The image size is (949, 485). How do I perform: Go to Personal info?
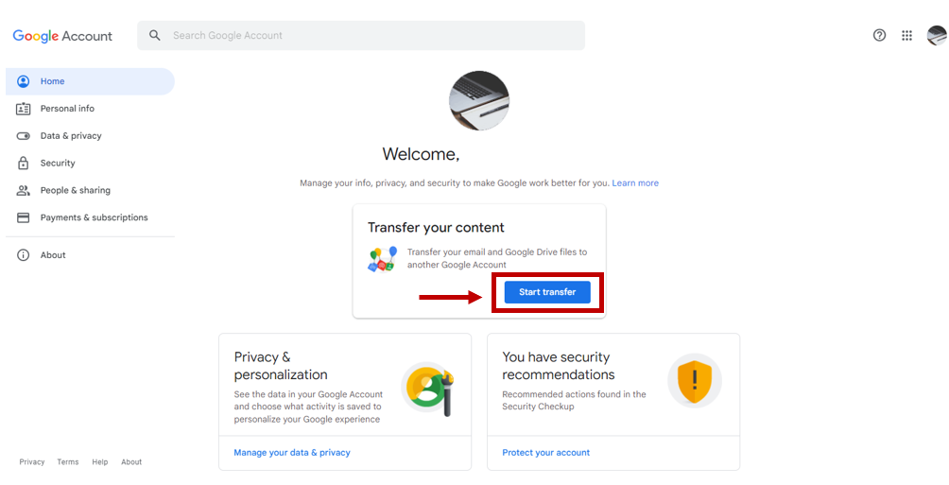pos(67,109)
